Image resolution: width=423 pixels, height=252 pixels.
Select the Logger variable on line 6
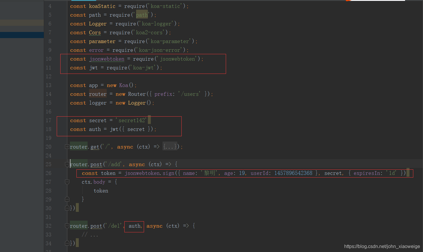pos(98,24)
